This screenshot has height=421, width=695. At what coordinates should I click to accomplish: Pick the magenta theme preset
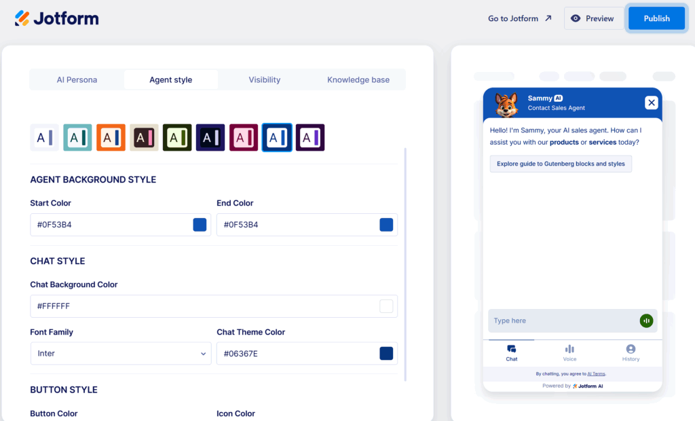click(244, 138)
